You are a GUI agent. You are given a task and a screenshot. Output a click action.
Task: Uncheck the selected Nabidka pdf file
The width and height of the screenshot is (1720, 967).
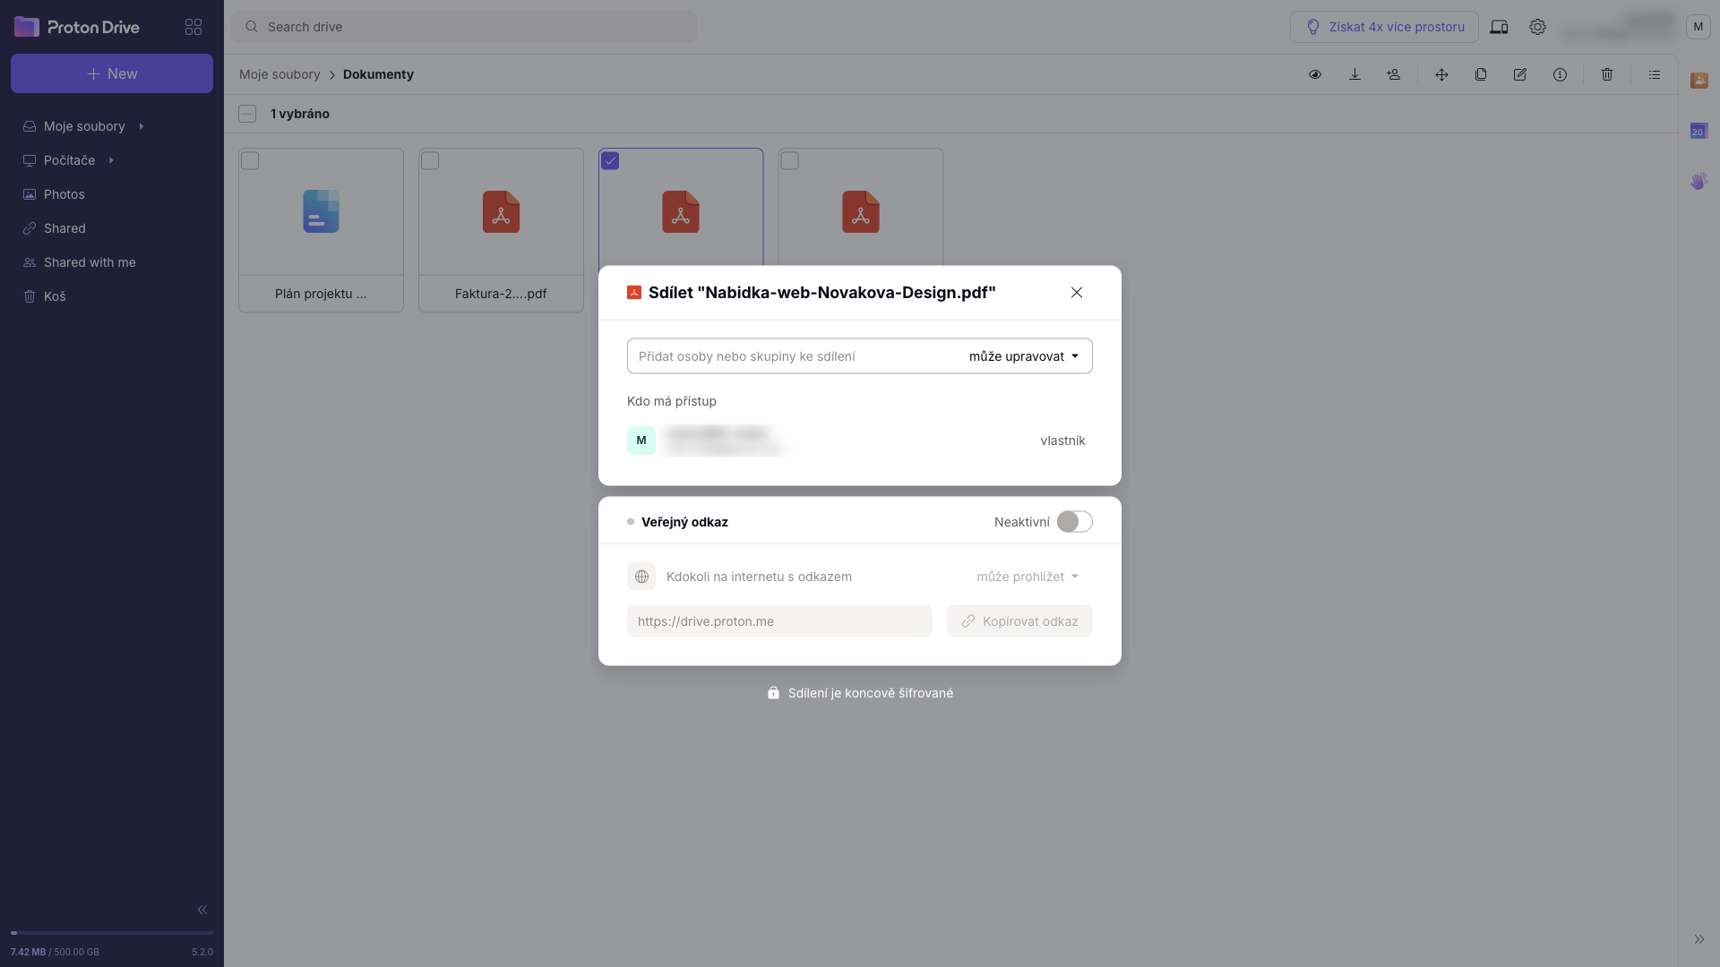(610, 161)
